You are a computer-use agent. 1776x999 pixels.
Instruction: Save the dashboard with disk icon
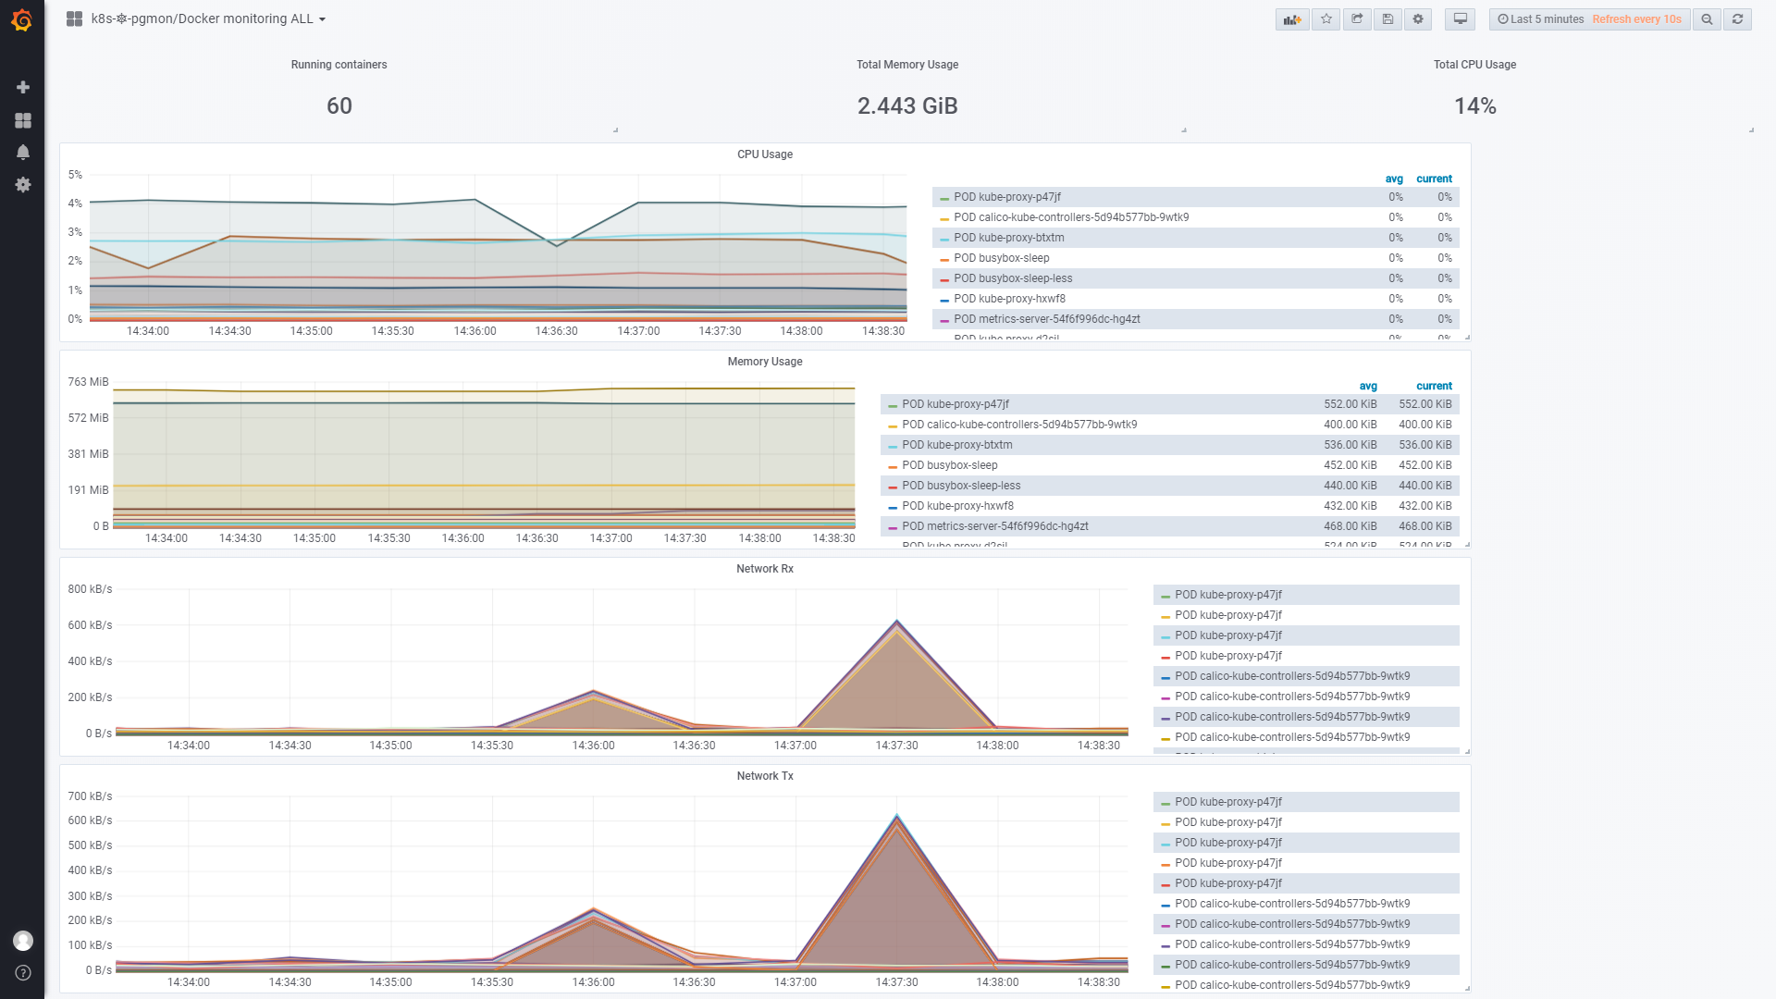[1387, 18]
